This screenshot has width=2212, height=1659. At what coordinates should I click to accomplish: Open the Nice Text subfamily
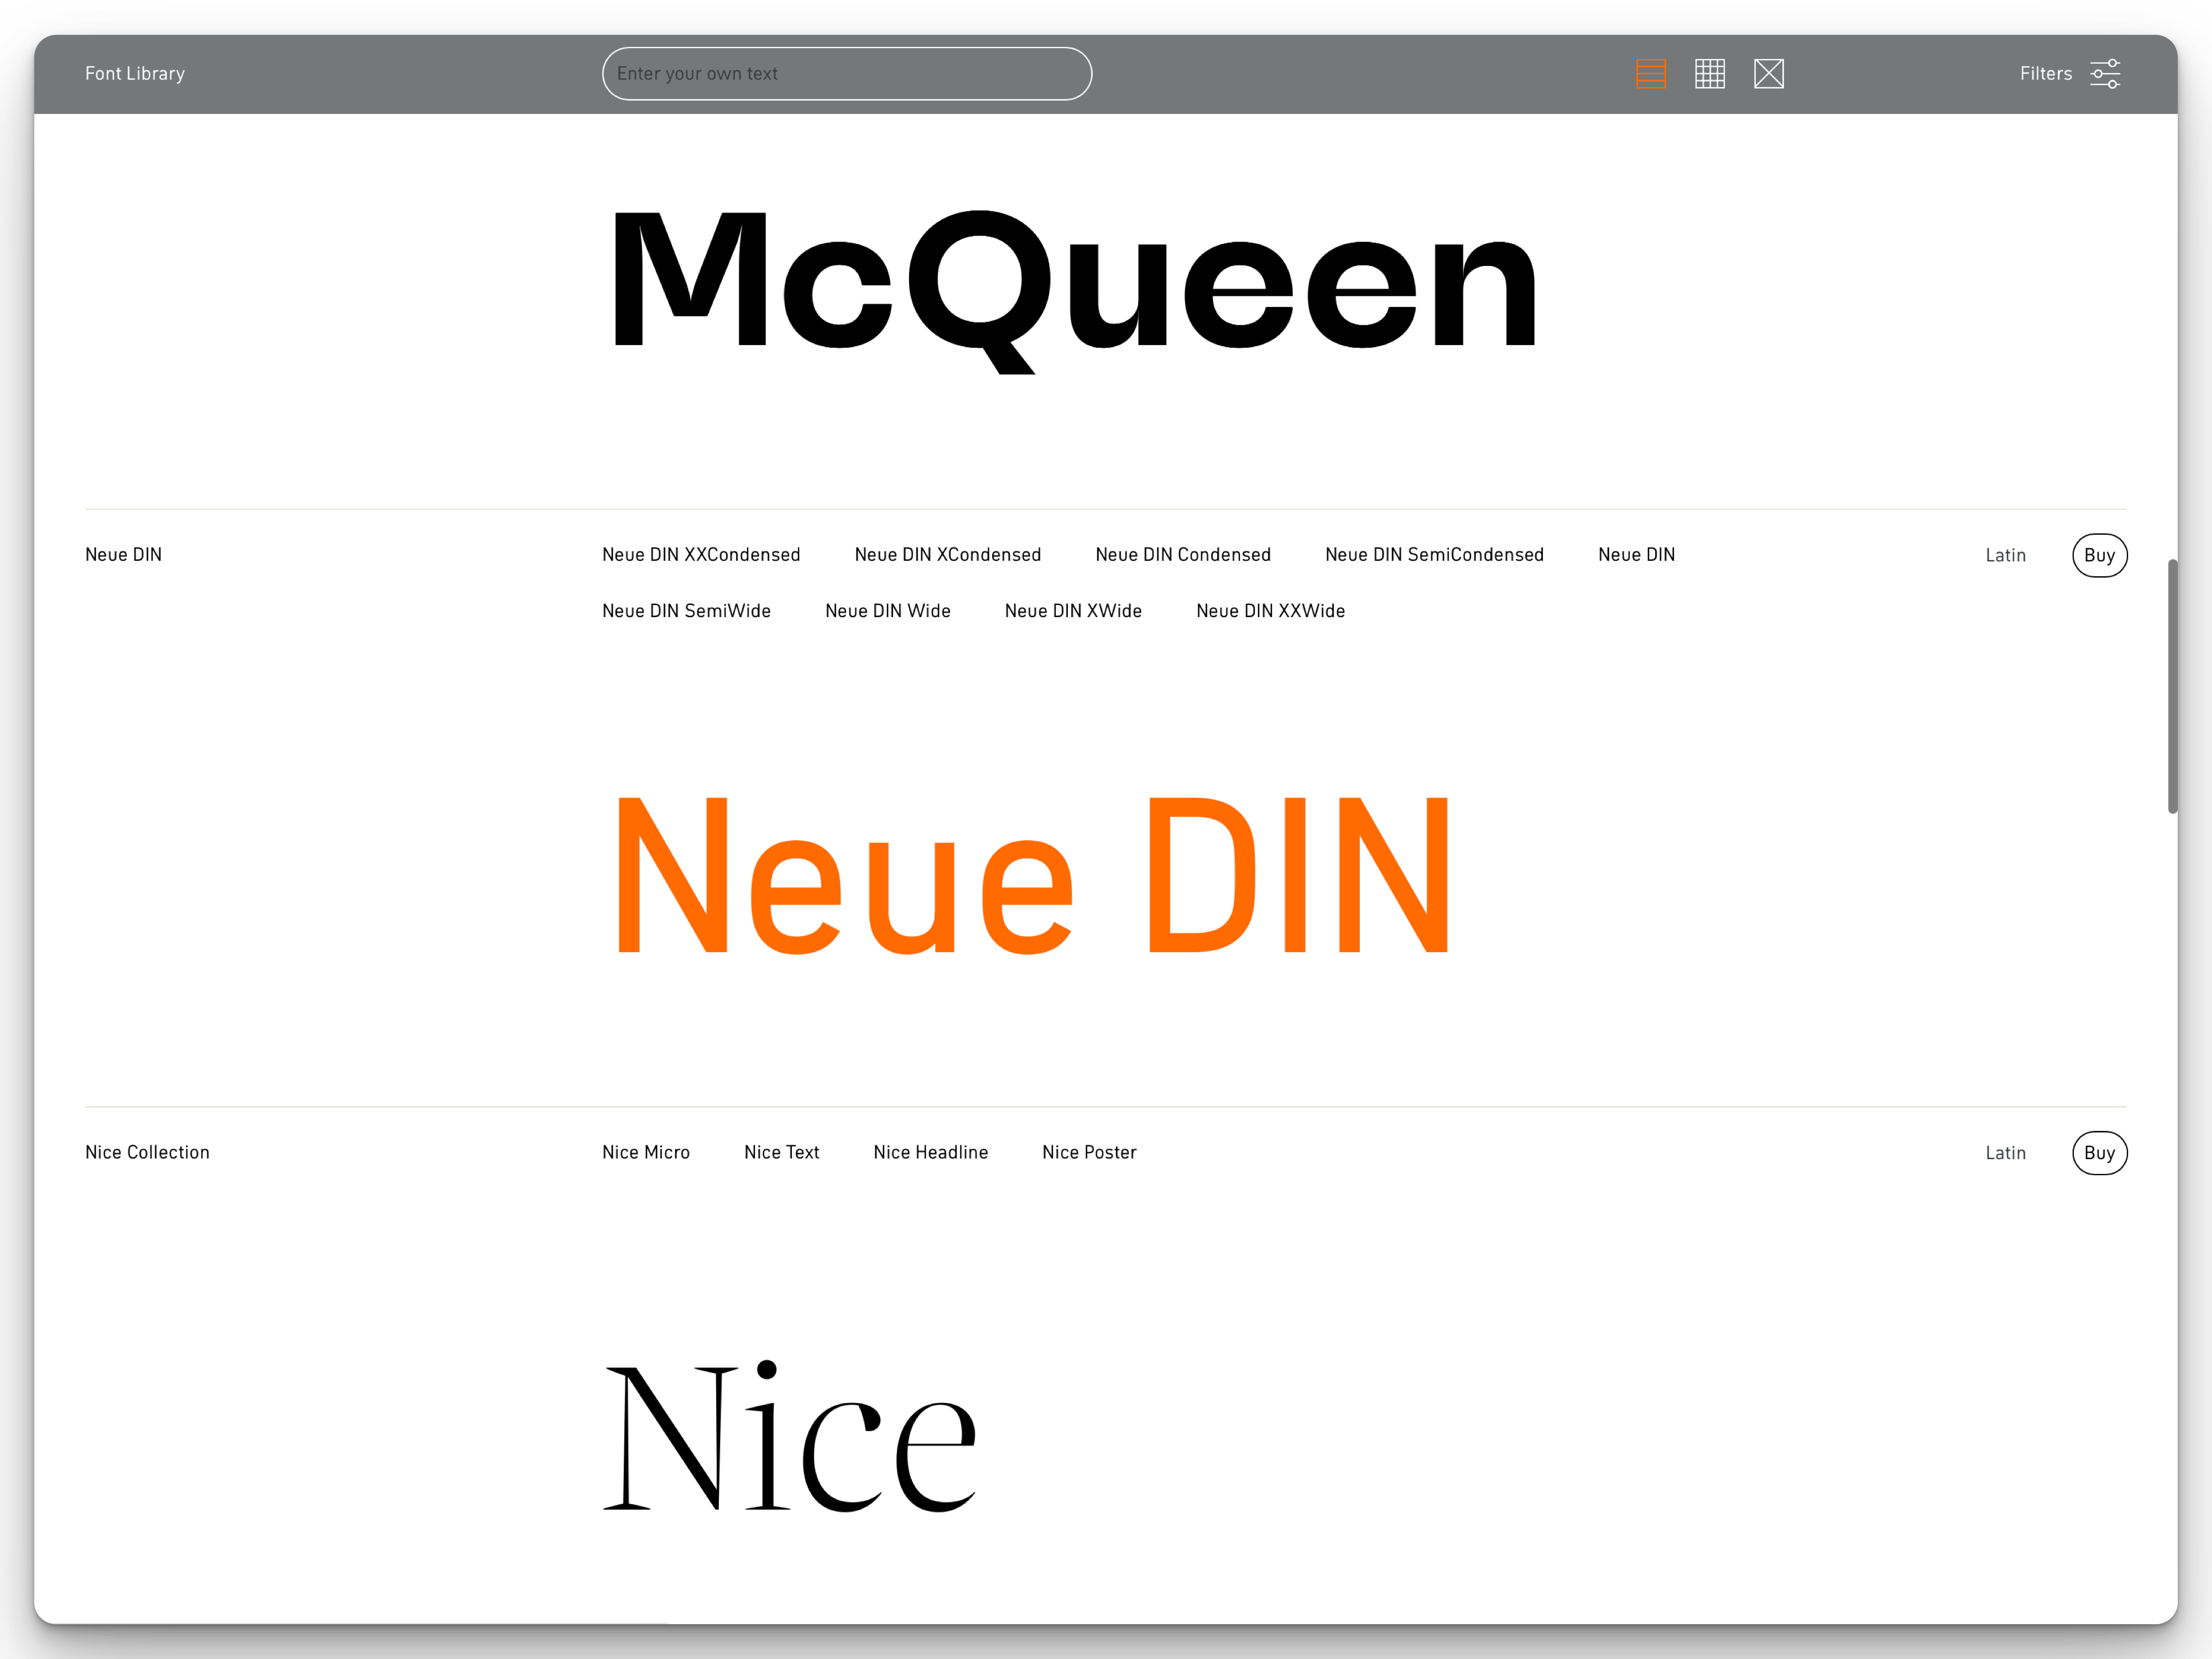(781, 1153)
